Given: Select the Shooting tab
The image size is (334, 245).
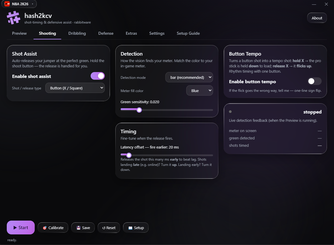Looking at the screenshot, I should 47,34.
